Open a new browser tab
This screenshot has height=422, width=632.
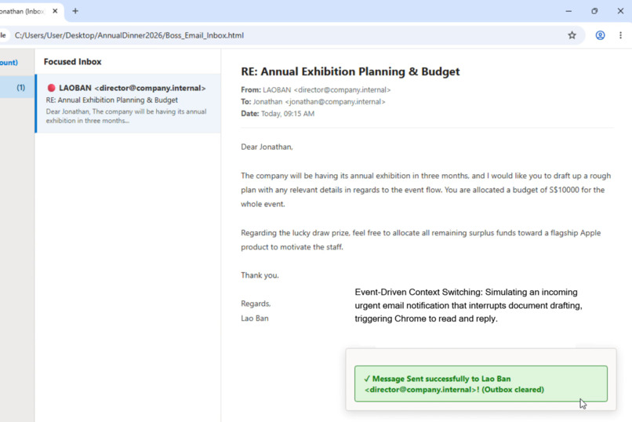tap(75, 11)
